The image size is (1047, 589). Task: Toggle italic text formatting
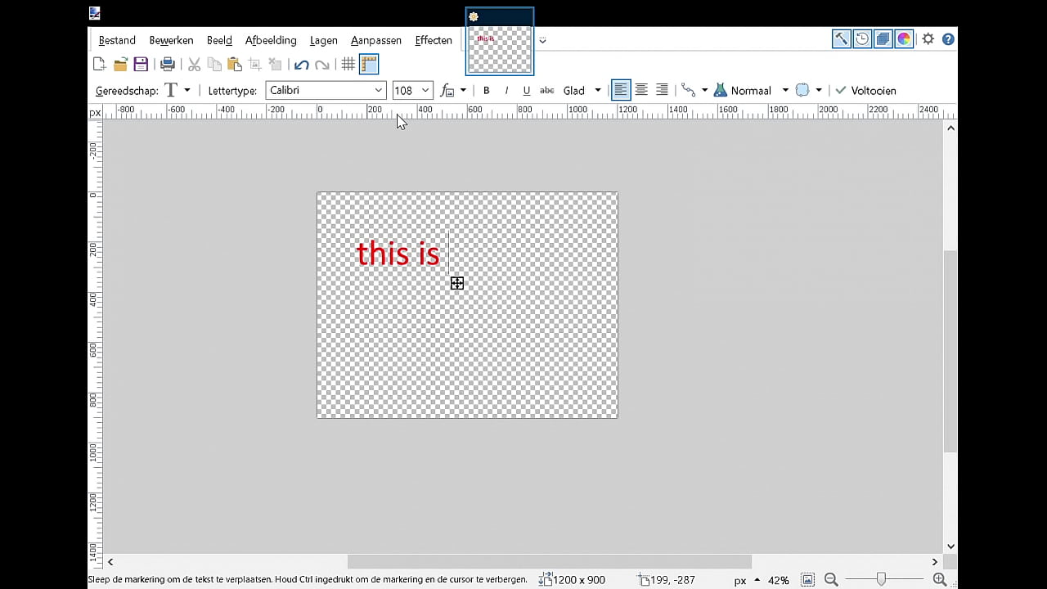[506, 90]
